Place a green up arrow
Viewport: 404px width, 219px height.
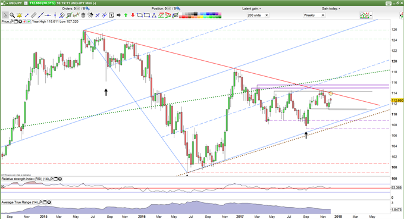[126, 15]
